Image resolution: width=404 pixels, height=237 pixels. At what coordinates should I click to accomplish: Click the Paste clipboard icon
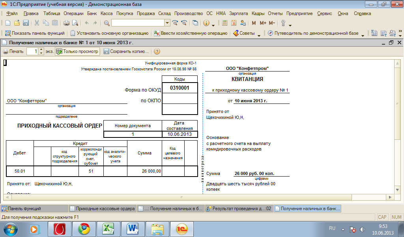(x=54, y=23)
